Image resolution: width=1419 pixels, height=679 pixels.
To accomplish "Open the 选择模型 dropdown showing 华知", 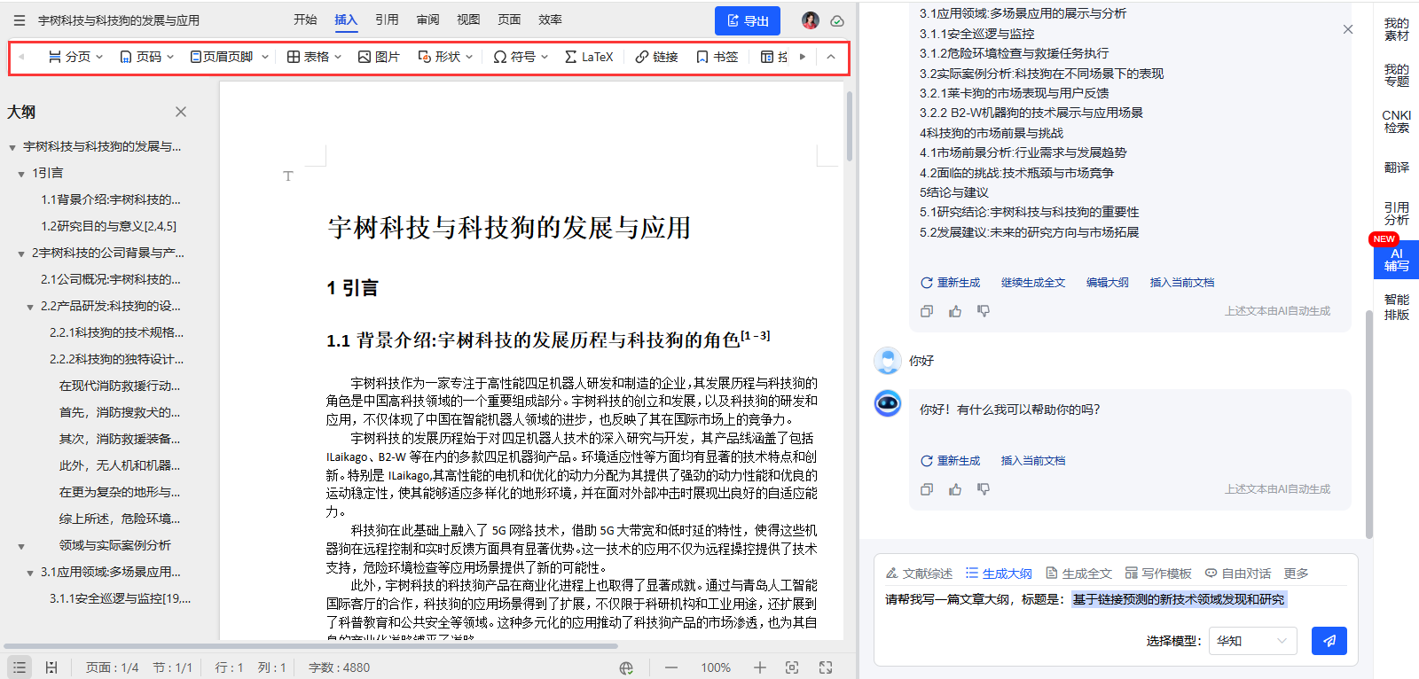I will (x=1252, y=641).
